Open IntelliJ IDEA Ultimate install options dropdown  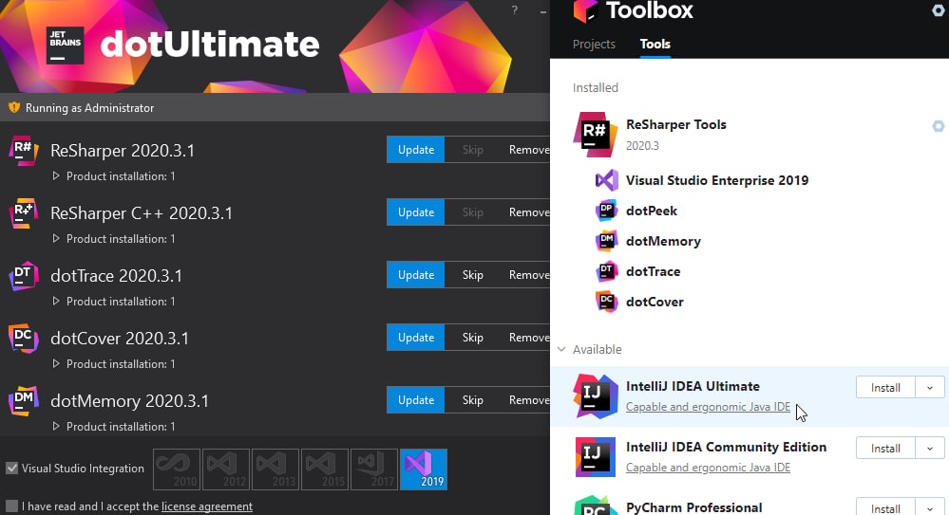[x=930, y=388]
